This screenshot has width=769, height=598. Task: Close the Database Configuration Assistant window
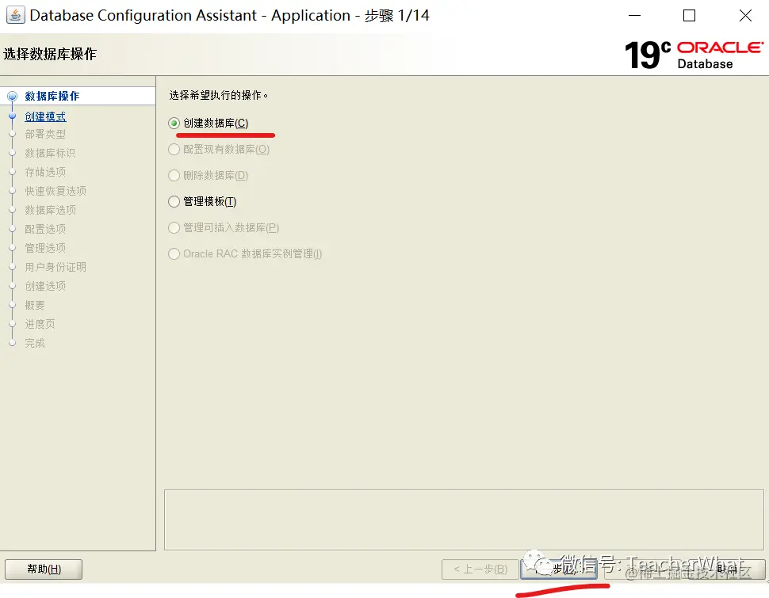tap(745, 16)
